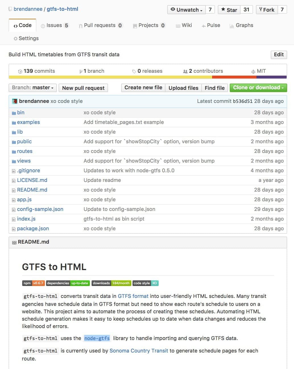
Task: Star the repository
Action: 229,10
